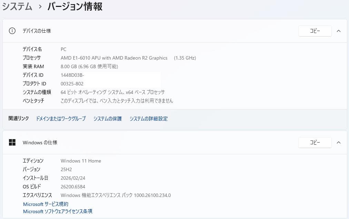Click the プロセッサ label
The height and width of the screenshot is (219, 349).
click(x=32, y=58)
